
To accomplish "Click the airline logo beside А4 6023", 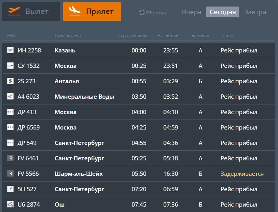I will pyautogui.click(x=10, y=97).
